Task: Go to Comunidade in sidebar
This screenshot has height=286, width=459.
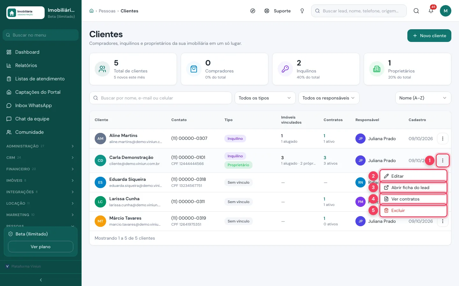Action: tap(41, 132)
